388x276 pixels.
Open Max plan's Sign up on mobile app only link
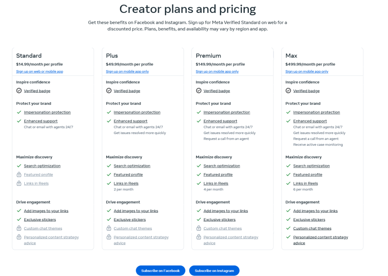click(x=307, y=72)
